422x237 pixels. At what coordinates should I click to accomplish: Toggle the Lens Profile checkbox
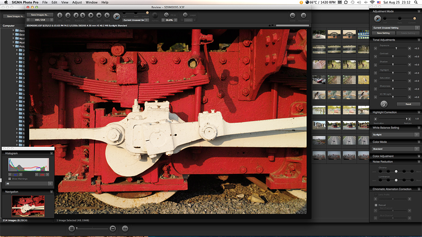tap(376, 194)
